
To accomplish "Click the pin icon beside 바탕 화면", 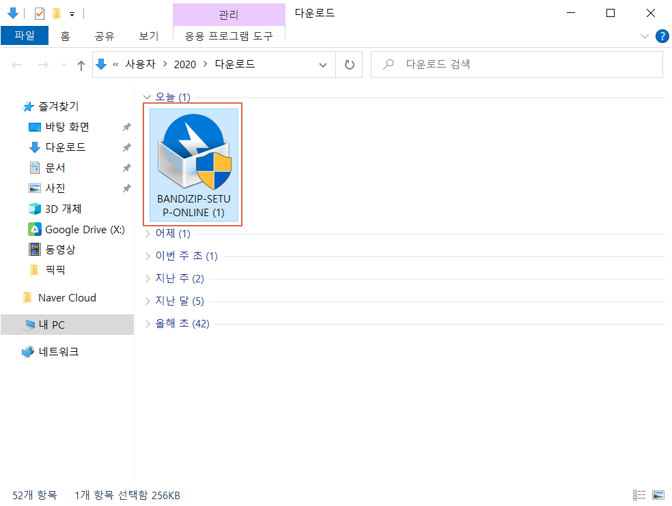I will tap(127, 127).
